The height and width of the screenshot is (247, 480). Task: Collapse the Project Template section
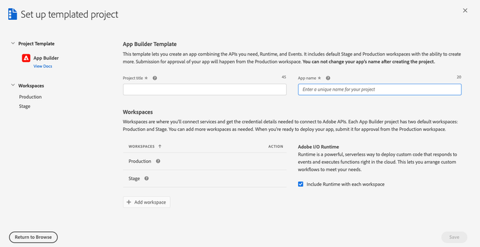[13, 43]
